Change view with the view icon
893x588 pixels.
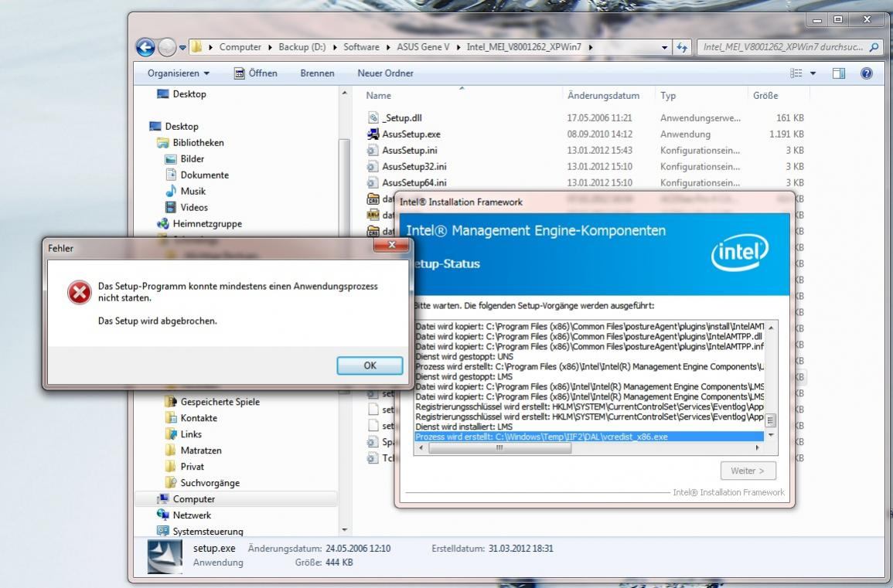point(796,73)
